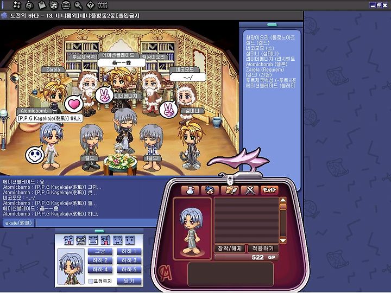Click the inventory scrollbar thumb
The height and width of the screenshot is (293, 391).
coord(283,207)
